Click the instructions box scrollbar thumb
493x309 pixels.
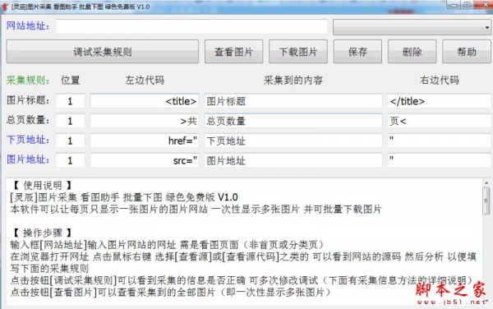tap(486, 201)
